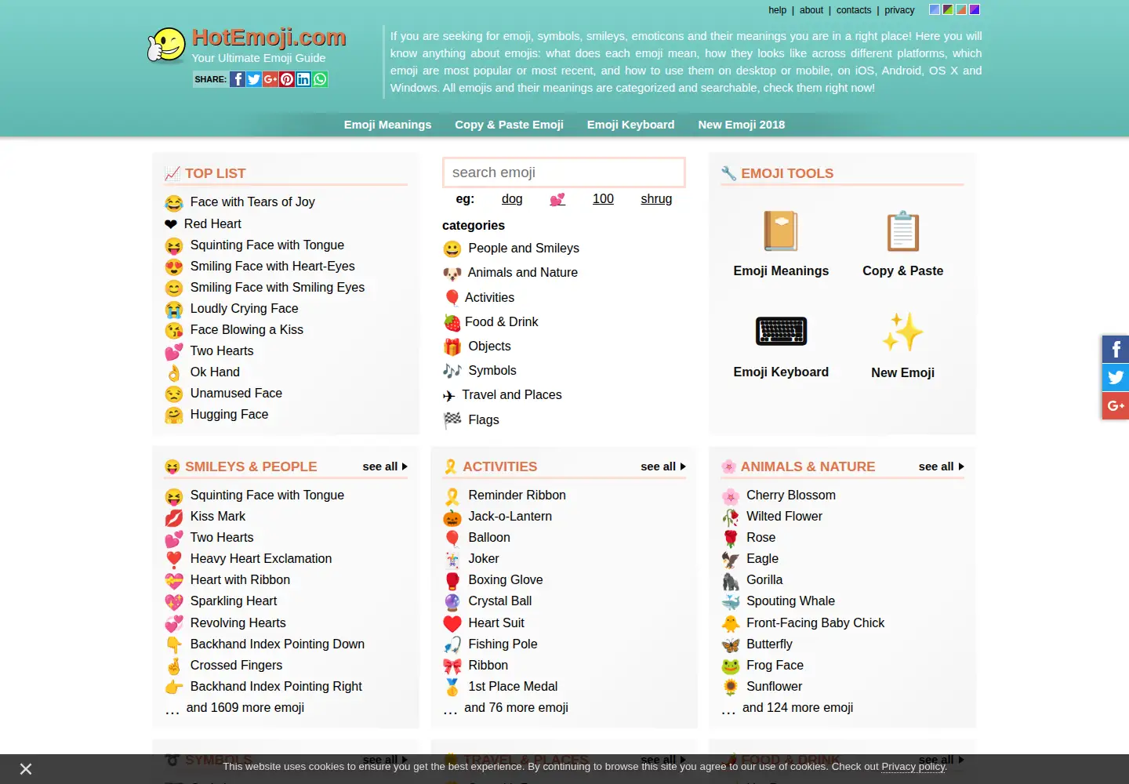Open the Travel and Places category
This screenshot has width=1129, height=784.
click(x=512, y=395)
